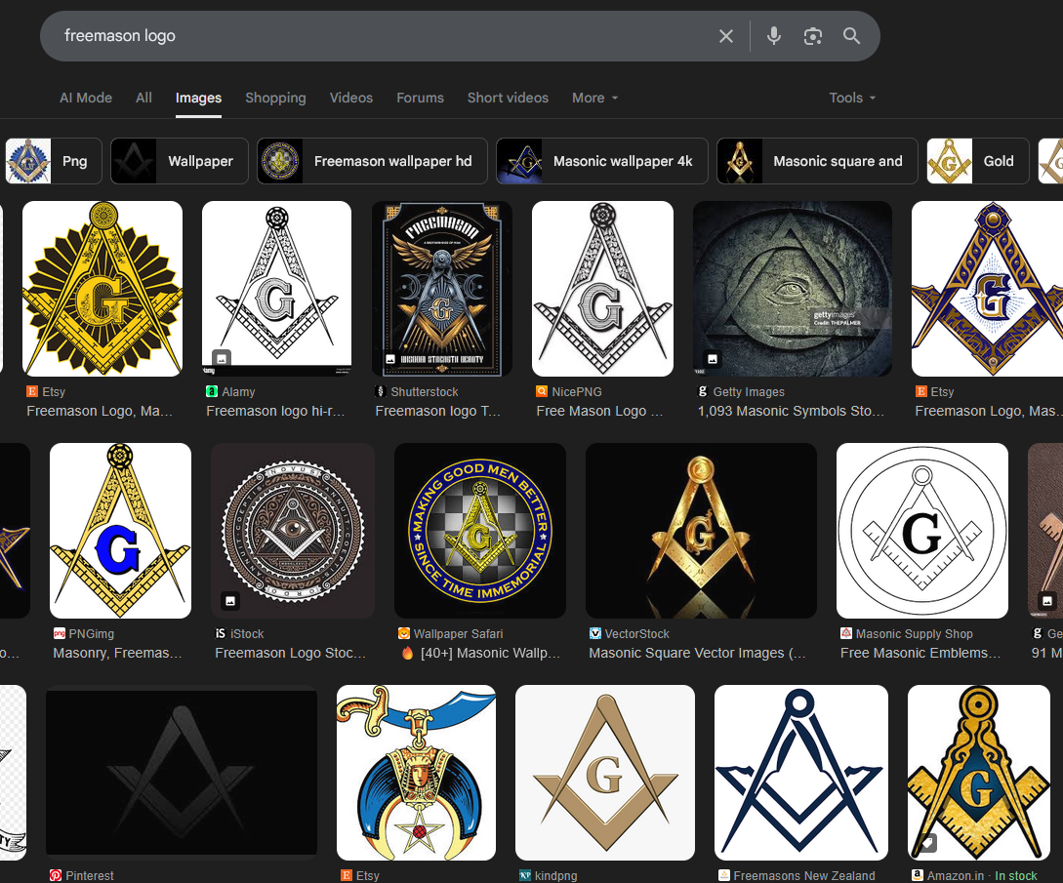Filter by Gold chip
1063x883 pixels.
(978, 161)
